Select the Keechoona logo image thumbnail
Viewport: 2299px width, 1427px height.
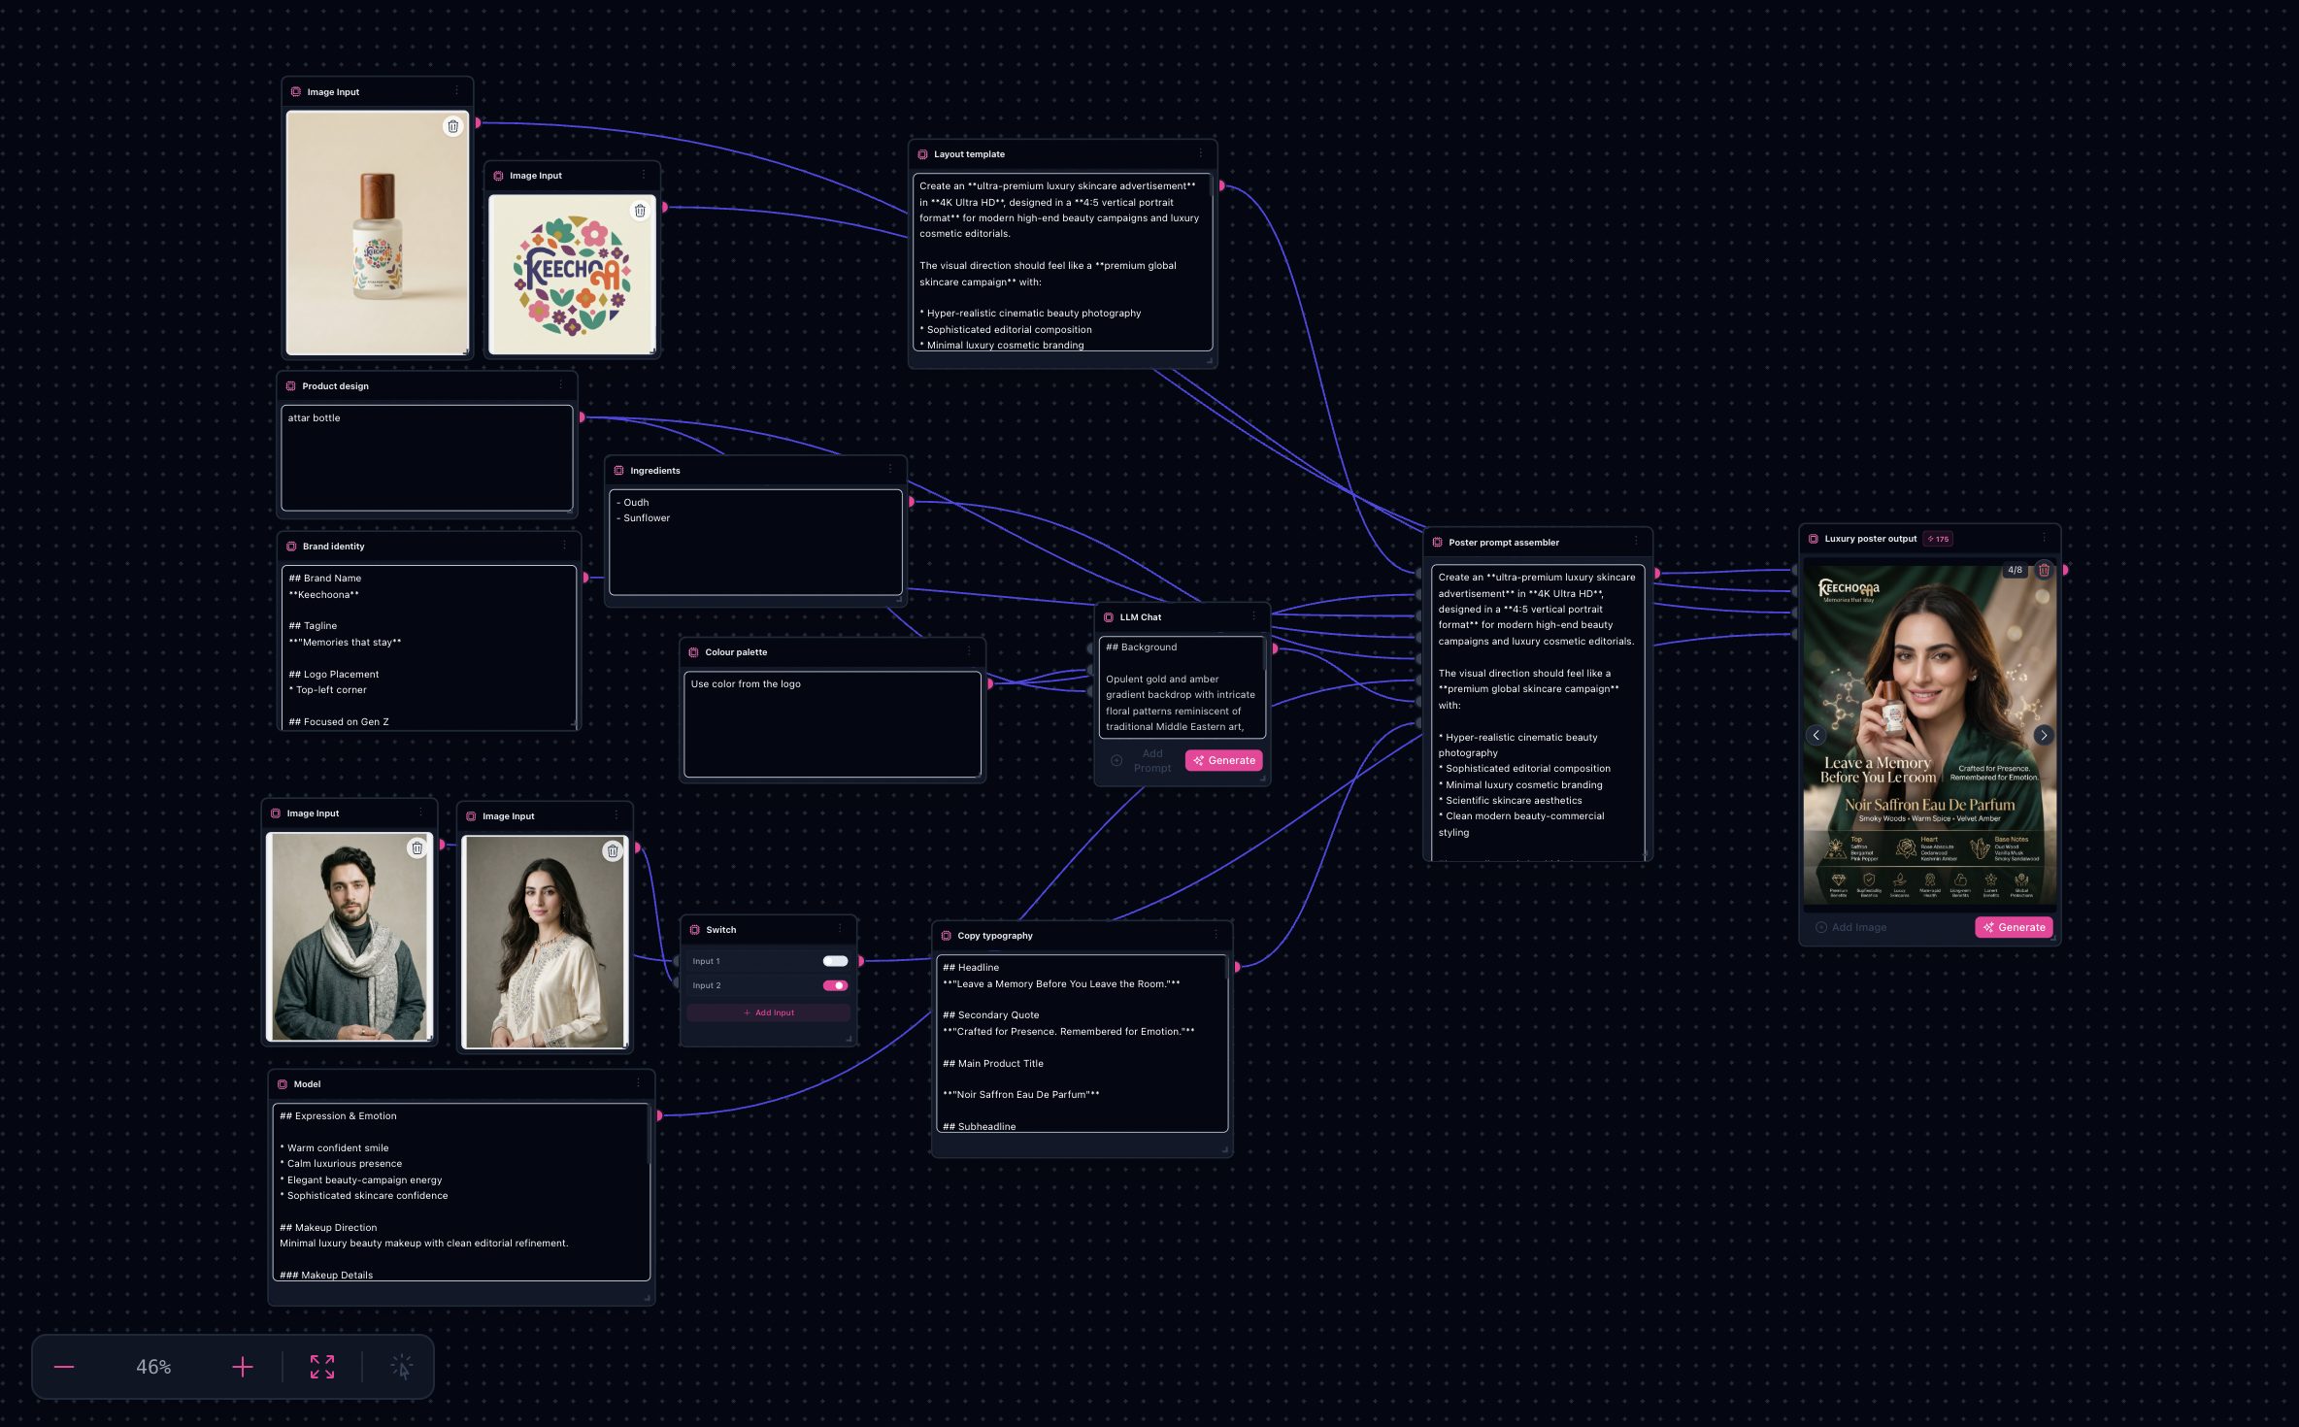pos(572,275)
